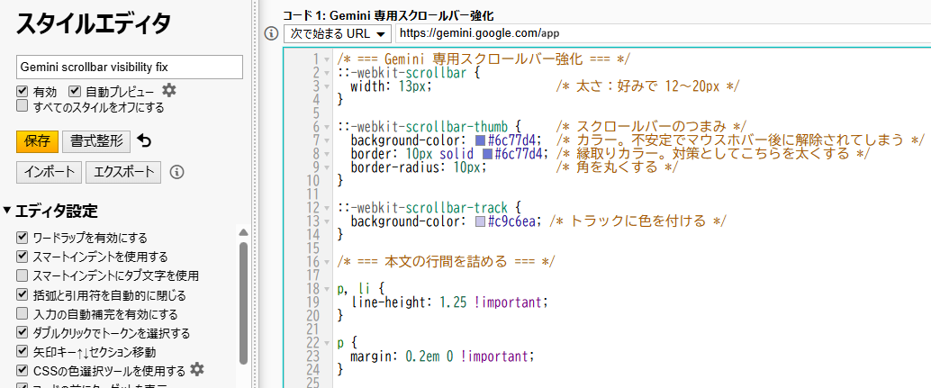Uncheck the 自動プレビュー checkbox
931x388 pixels.
tap(75, 92)
